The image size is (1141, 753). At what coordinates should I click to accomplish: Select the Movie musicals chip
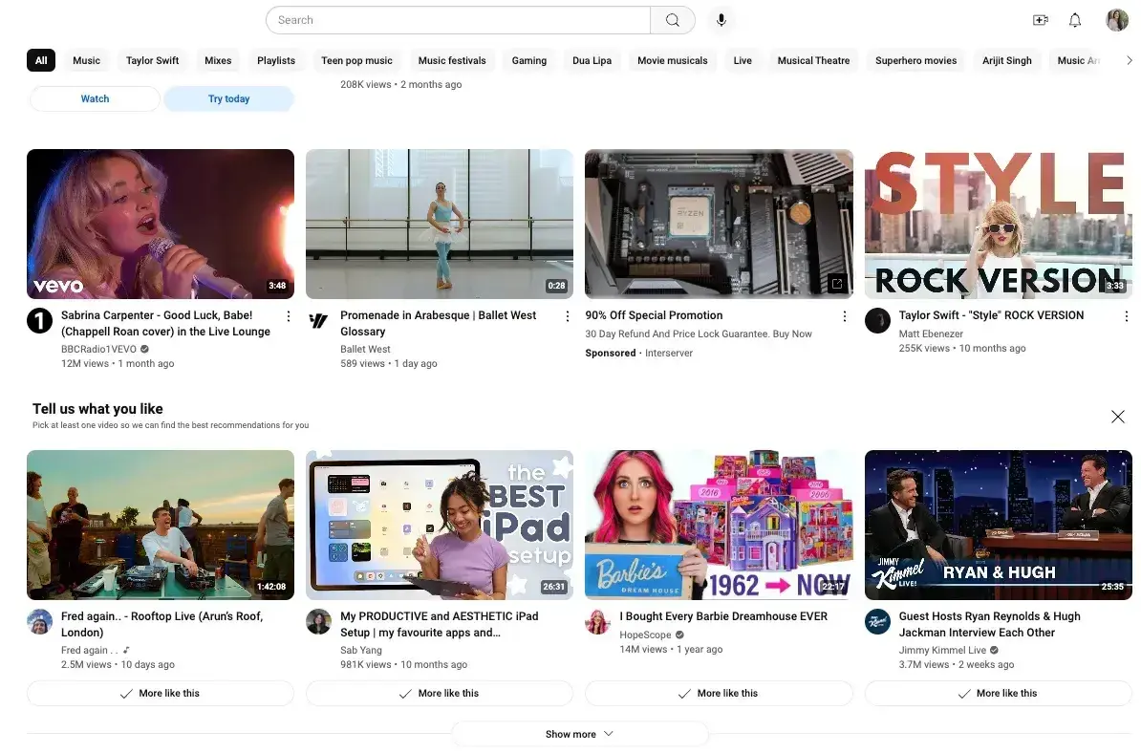tap(673, 60)
